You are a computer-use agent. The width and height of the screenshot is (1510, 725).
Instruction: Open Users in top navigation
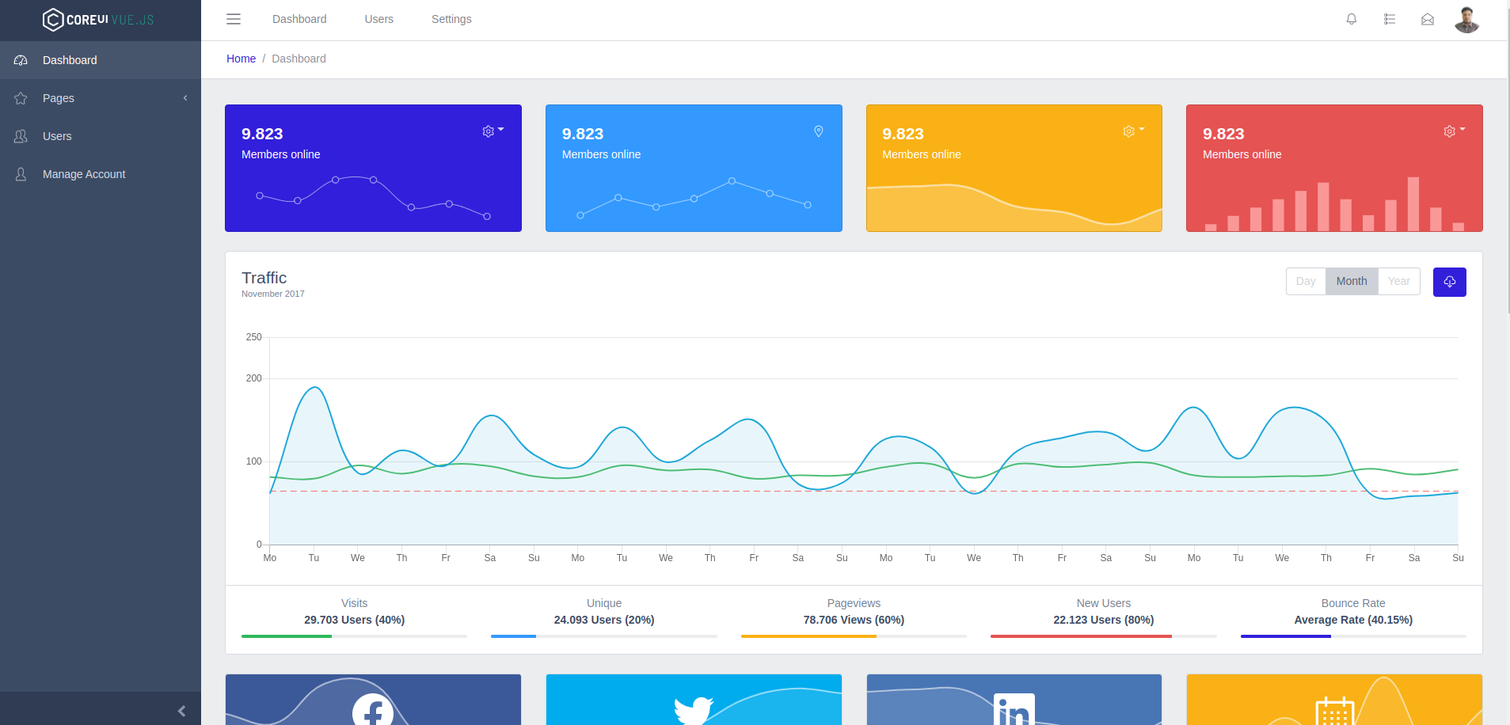point(379,19)
